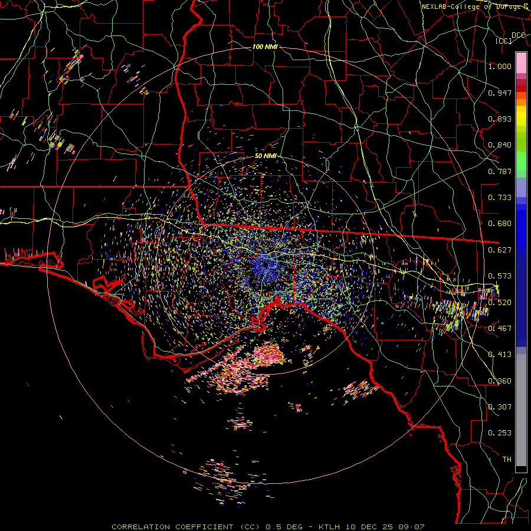Click the 50 NMI range ring label
Image resolution: width=531 pixels, height=531 pixels.
[x=265, y=156]
